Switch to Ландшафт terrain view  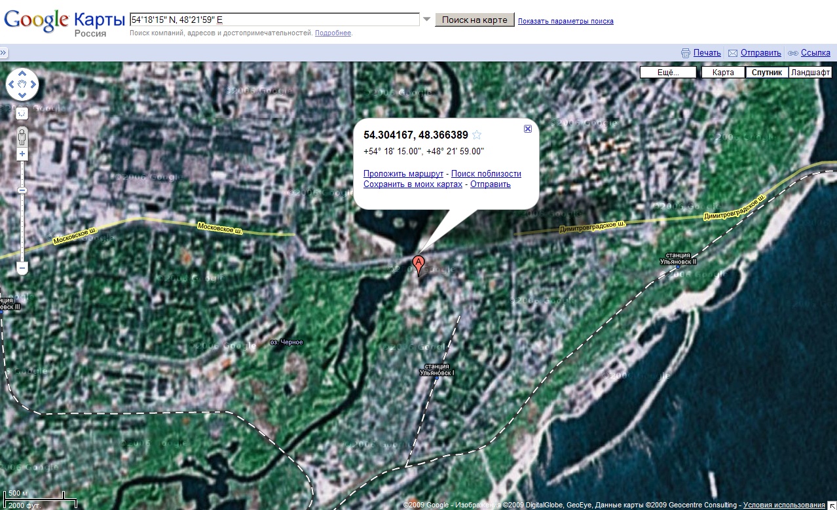point(810,73)
